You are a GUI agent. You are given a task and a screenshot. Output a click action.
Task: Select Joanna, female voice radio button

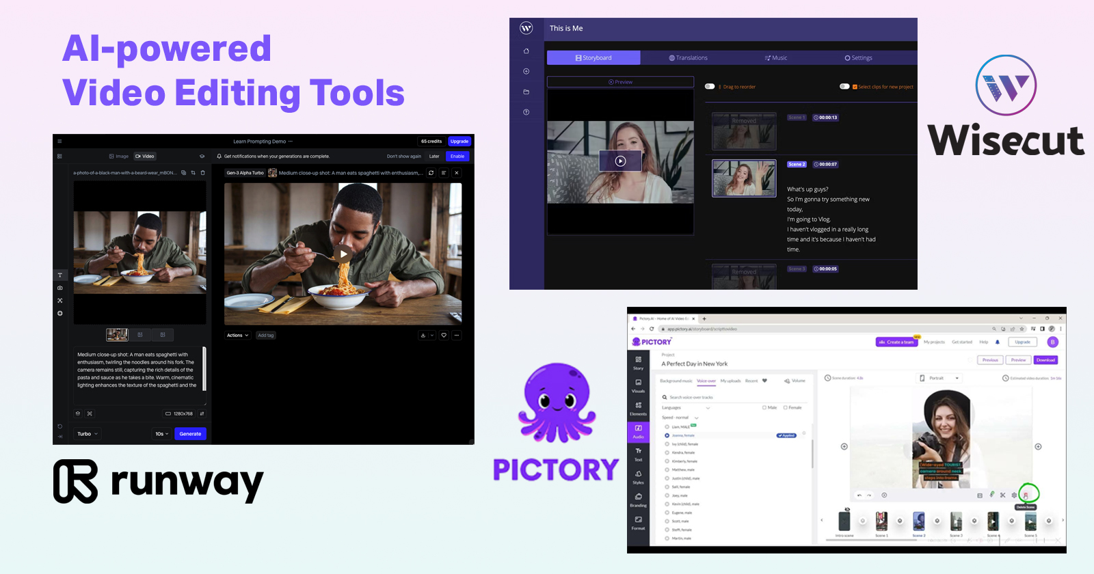tap(667, 435)
